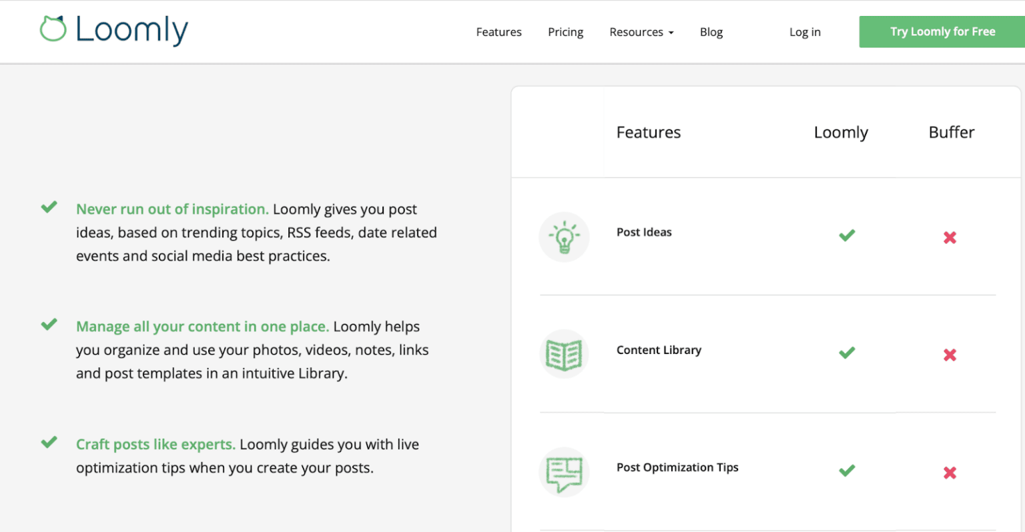The height and width of the screenshot is (532, 1025).
Task: Click the 'Never run out of inspiration' heading
Action: [172, 209]
